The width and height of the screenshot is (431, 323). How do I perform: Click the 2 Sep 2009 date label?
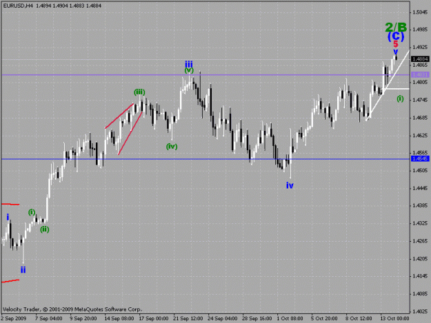(14, 318)
